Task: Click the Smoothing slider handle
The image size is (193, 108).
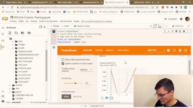Action: 75,83
